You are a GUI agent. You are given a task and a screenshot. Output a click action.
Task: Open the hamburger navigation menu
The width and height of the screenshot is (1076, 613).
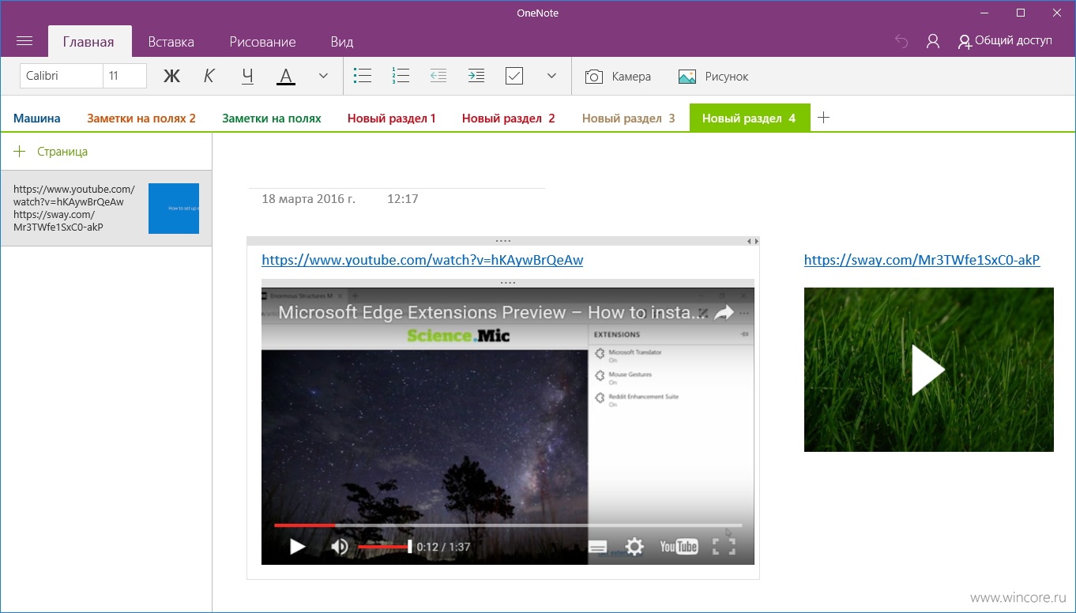[x=24, y=41]
